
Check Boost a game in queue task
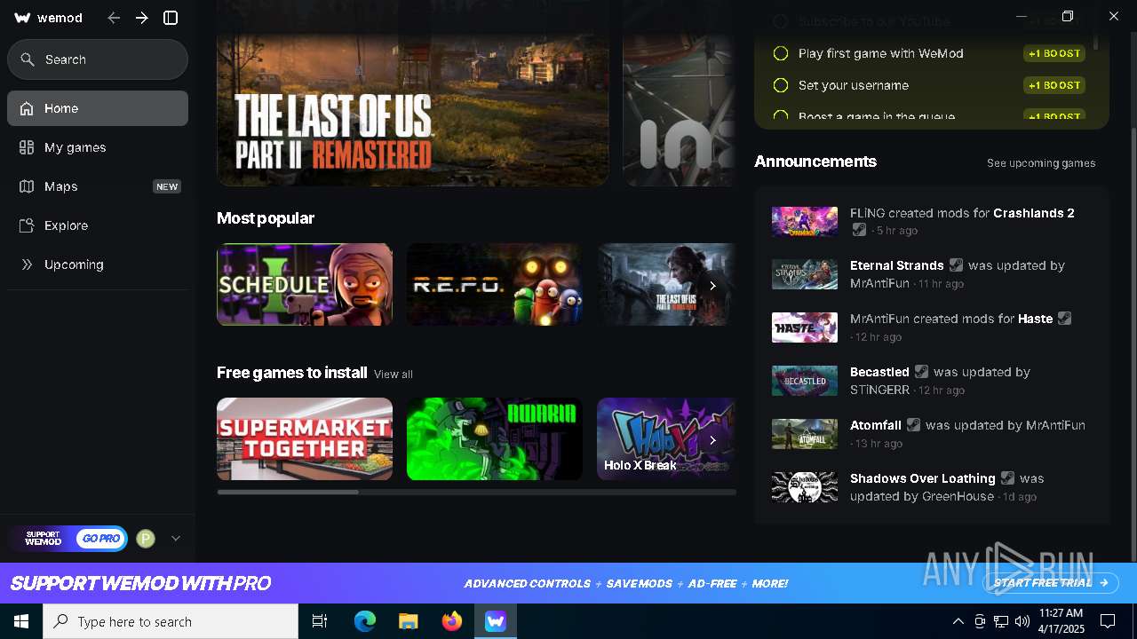(x=781, y=116)
